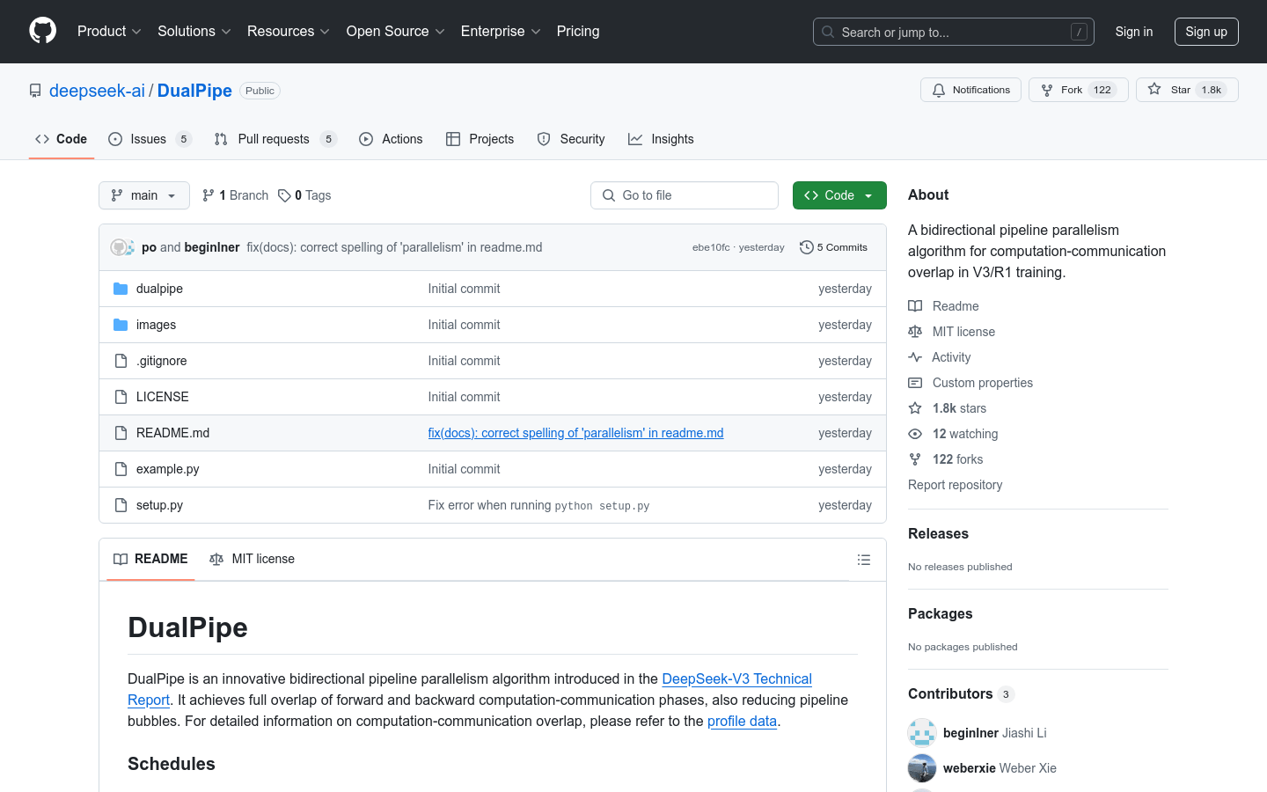This screenshot has height=792, width=1267.
Task: Open the Releases section heading
Action: pos(938,534)
